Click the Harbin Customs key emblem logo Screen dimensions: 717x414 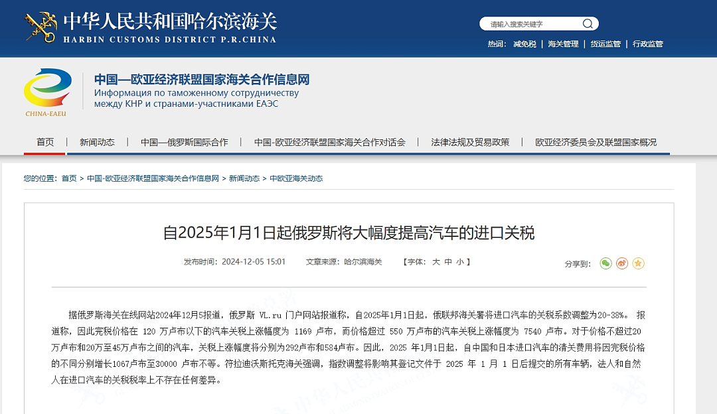(40, 27)
